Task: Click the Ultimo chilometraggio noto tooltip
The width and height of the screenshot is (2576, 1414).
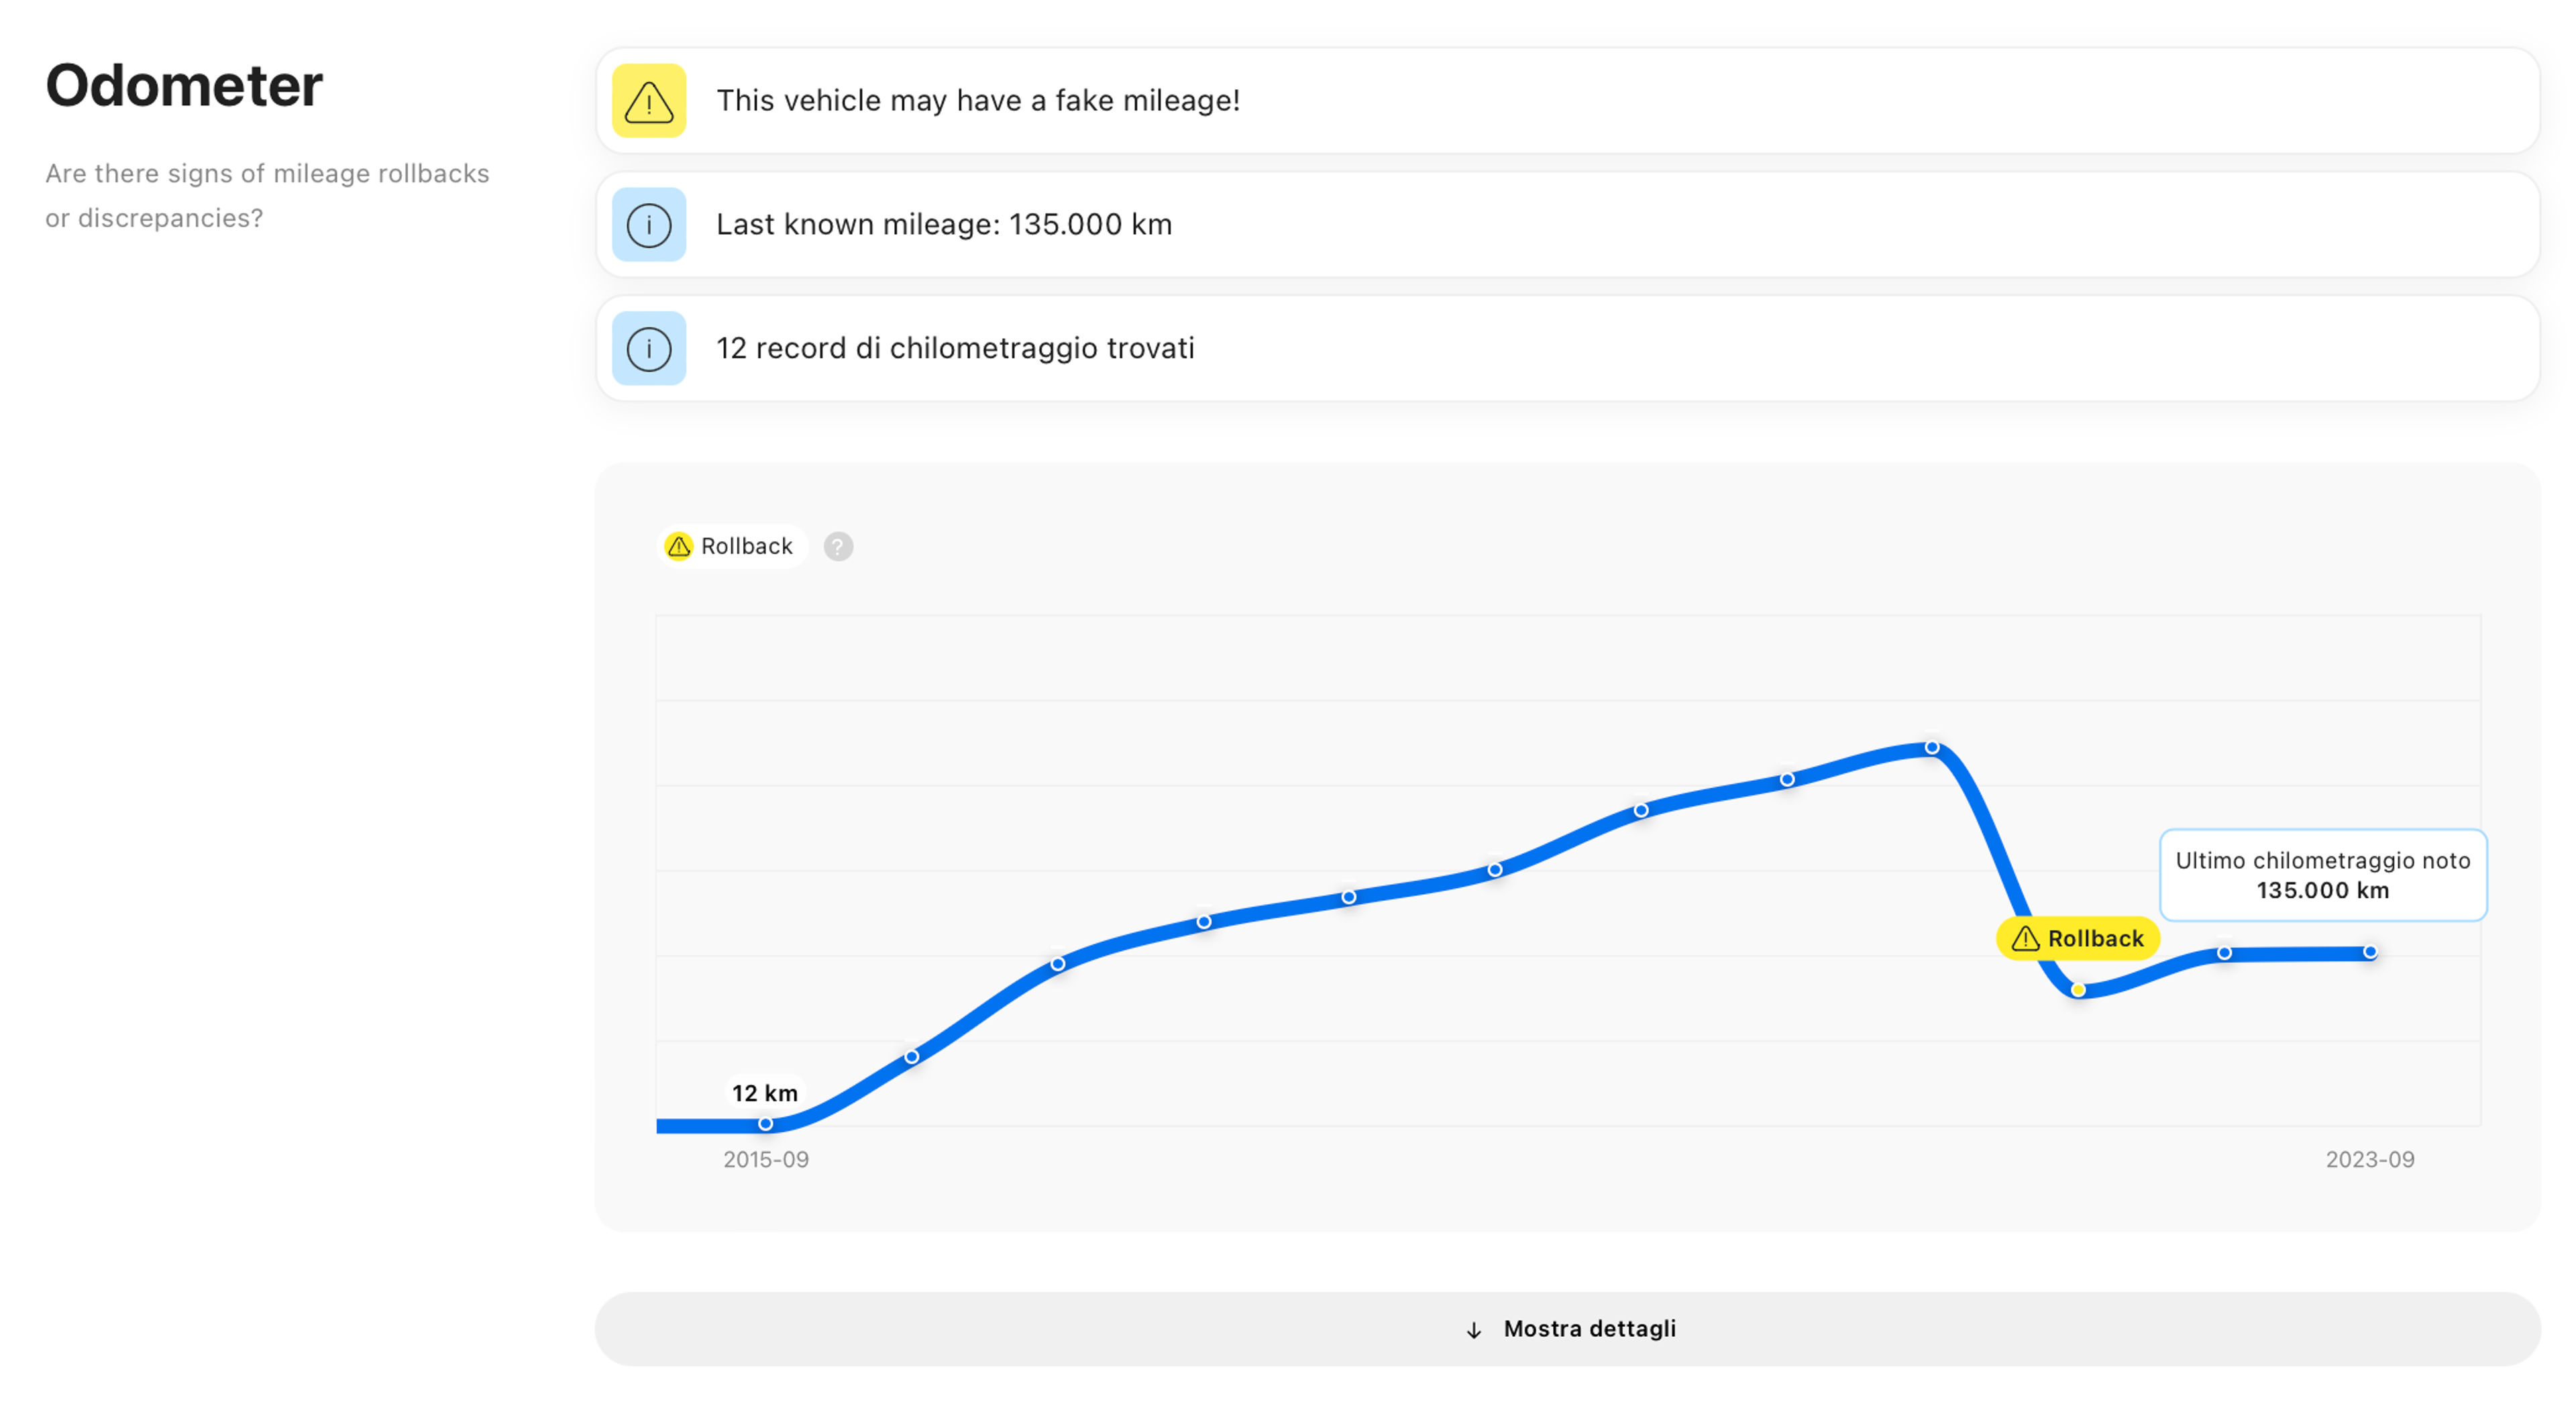Action: [2322, 875]
